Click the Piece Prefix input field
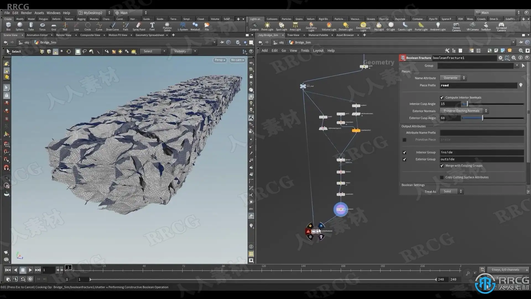This screenshot has width=531, height=299. (x=478, y=86)
